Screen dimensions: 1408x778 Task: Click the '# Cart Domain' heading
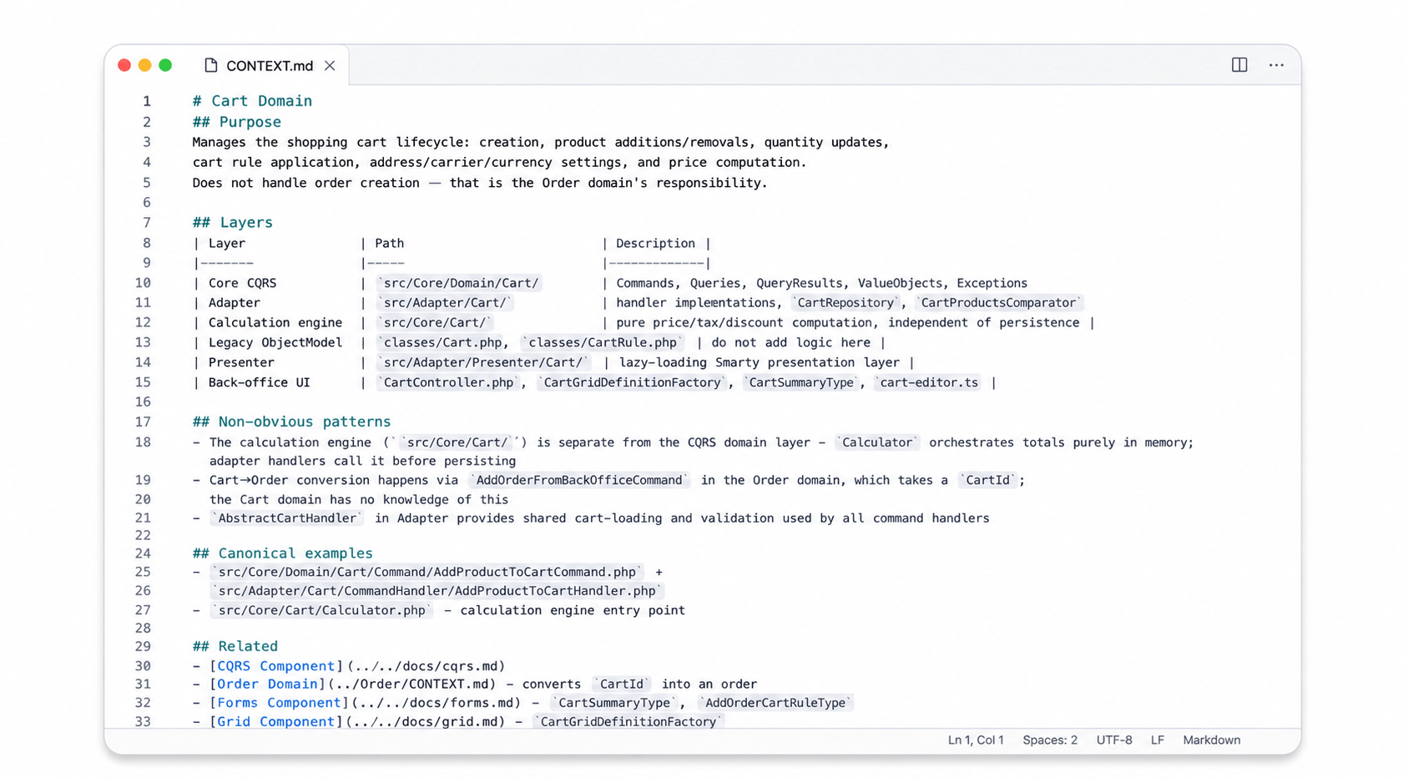click(x=252, y=101)
